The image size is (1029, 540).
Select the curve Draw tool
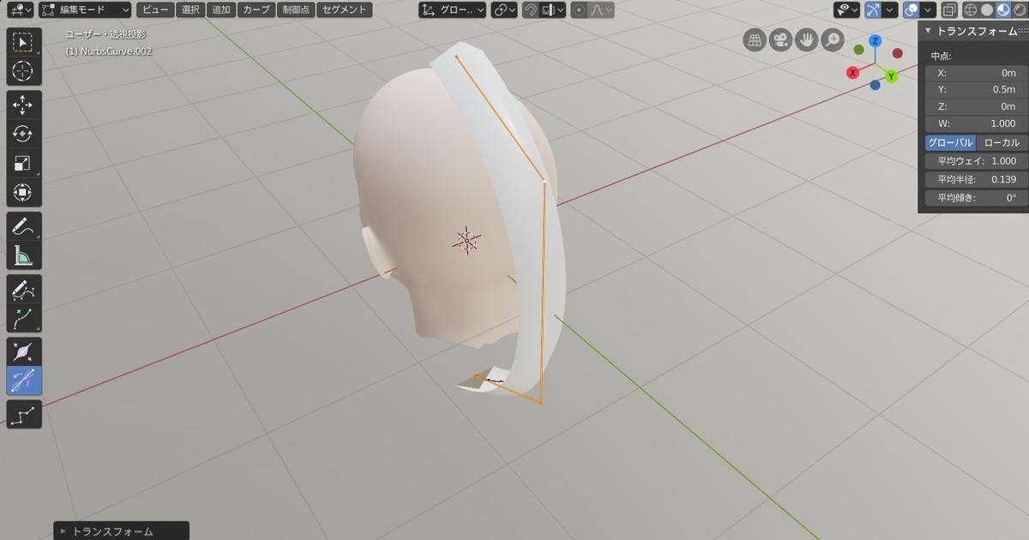tap(24, 289)
